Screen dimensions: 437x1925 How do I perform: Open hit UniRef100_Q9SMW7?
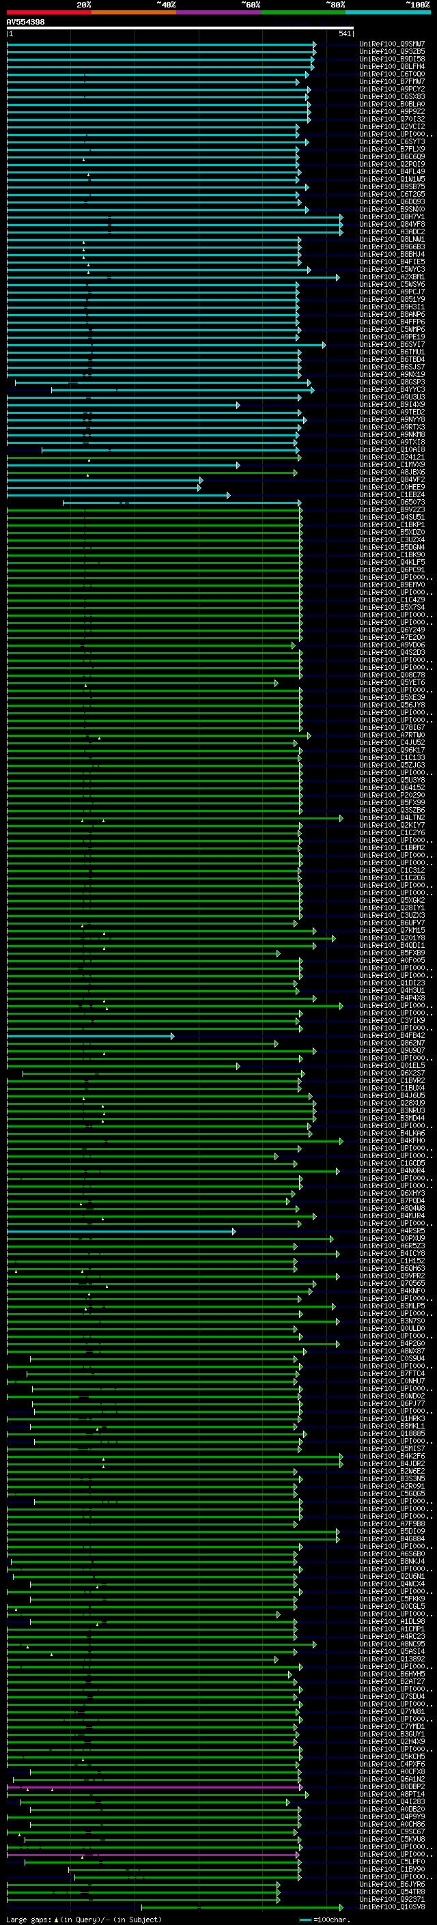pos(392,44)
